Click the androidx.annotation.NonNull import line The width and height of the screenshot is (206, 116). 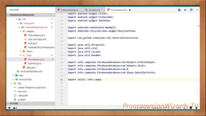[x=92, y=27]
